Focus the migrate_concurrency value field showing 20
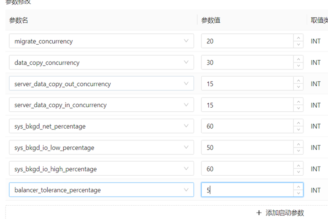Screen dimensions: 328x219 tap(246, 41)
